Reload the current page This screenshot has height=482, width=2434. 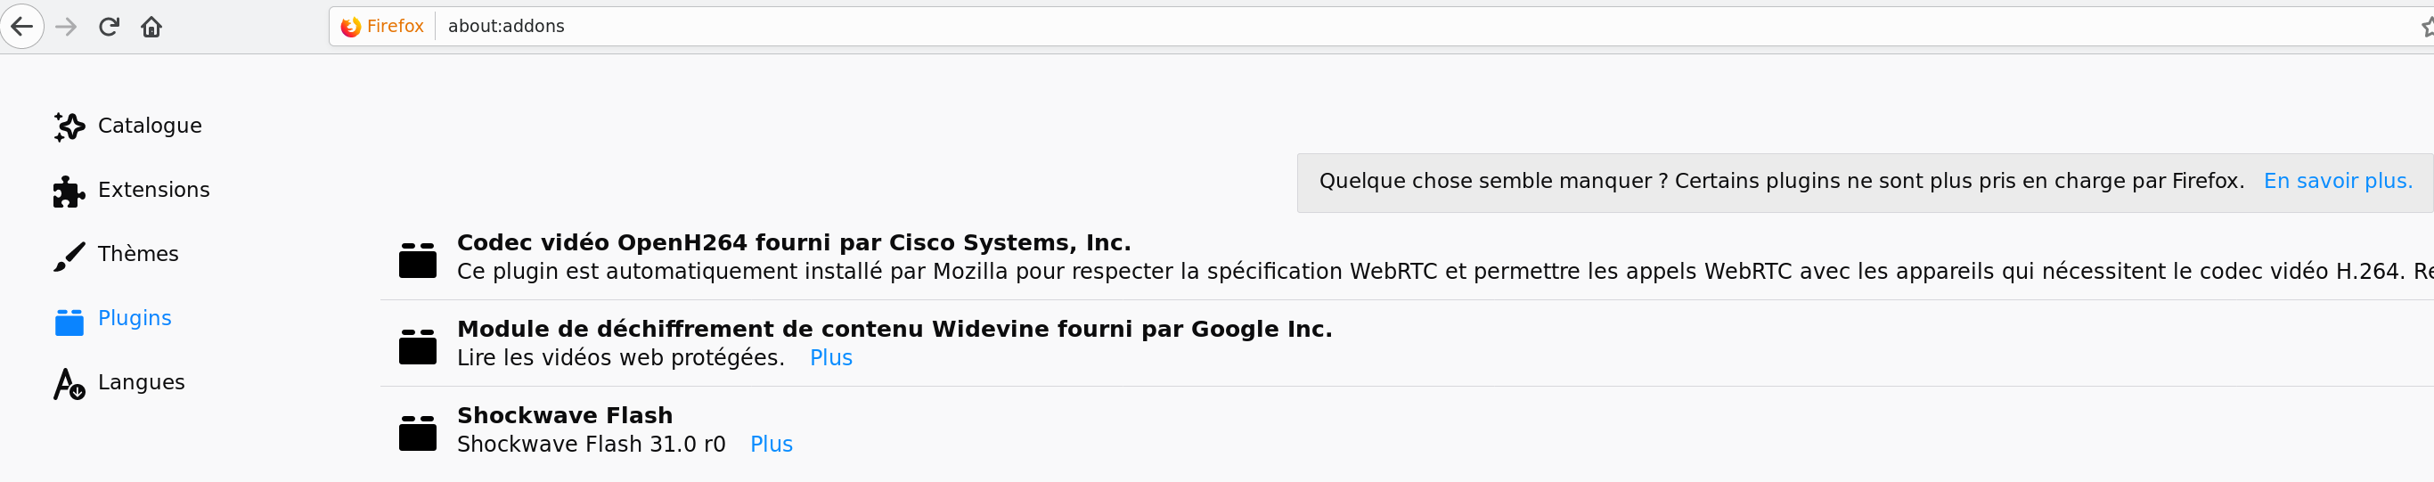click(x=109, y=27)
